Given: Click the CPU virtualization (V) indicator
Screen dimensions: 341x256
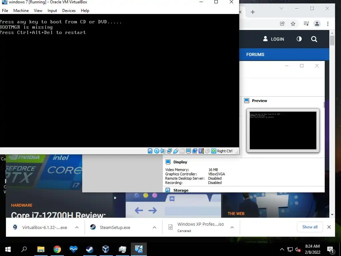Looking at the screenshot, I should 201,151.
